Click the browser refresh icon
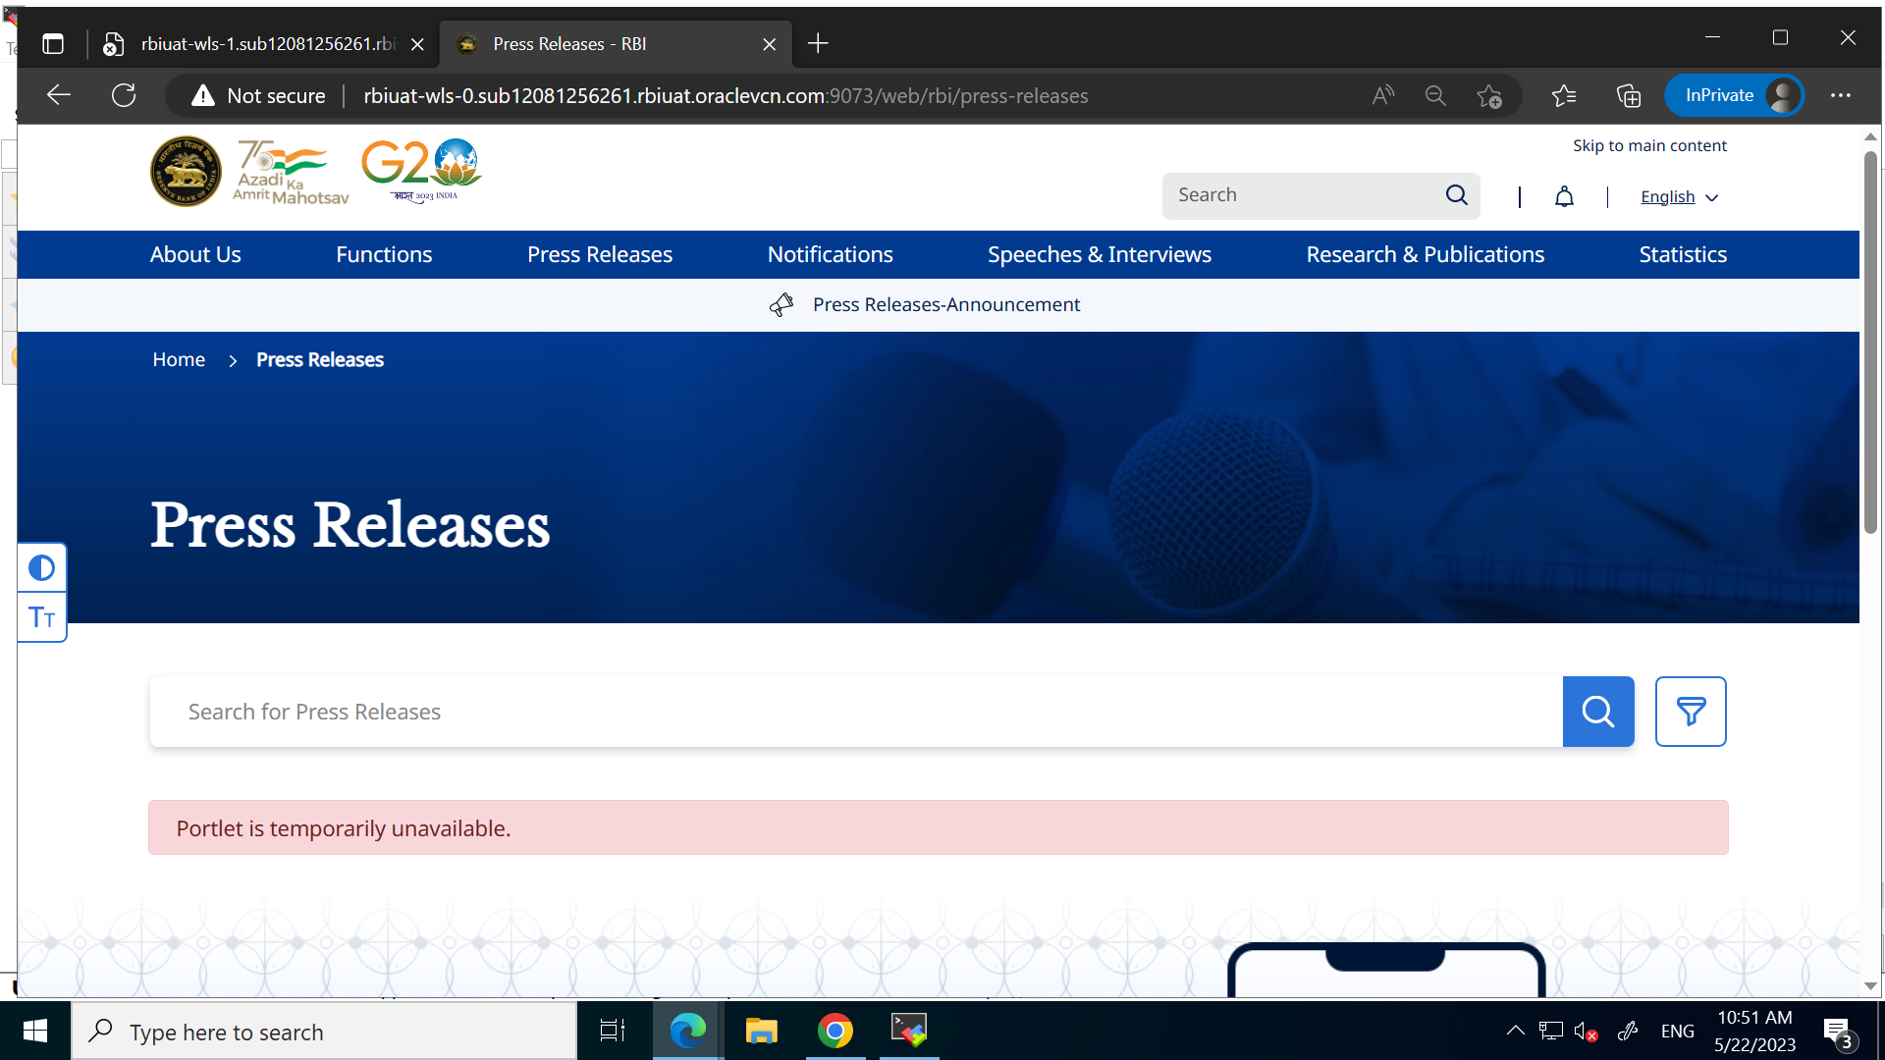1885x1060 pixels. 124,95
